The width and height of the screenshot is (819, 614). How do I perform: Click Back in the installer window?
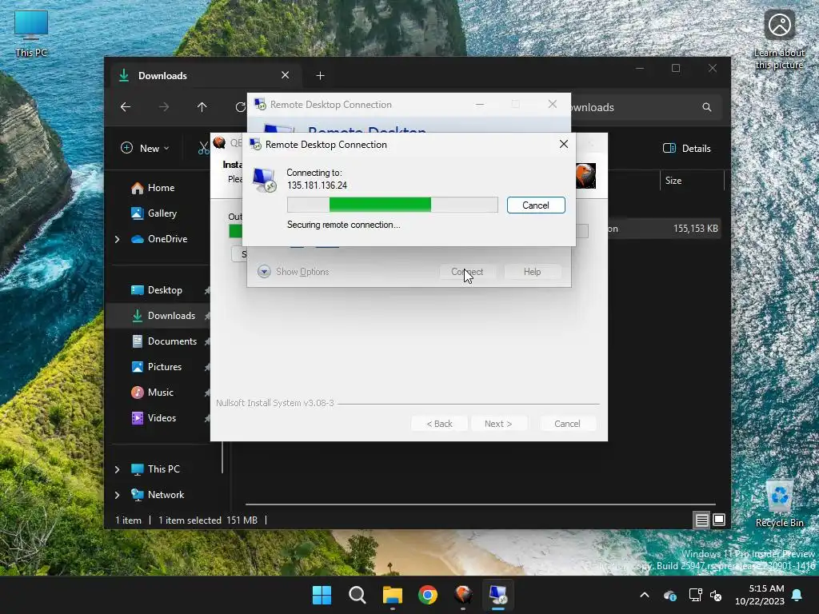click(439, 424)
